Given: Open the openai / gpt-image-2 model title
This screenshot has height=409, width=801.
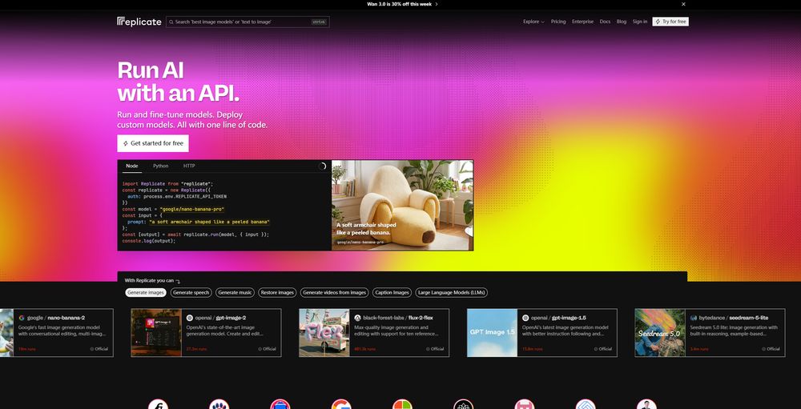Looking at the screenshot, I should click(220, 318).
